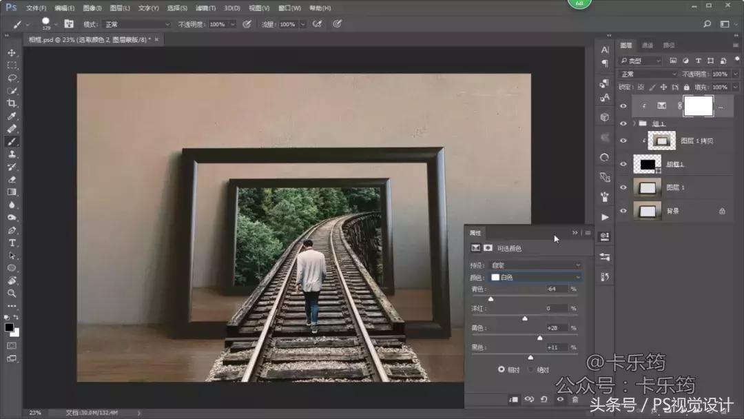Open the 预设 dropdown showing 自定
The width and height of the screenshot is (744, 419).
pos(535,265)
